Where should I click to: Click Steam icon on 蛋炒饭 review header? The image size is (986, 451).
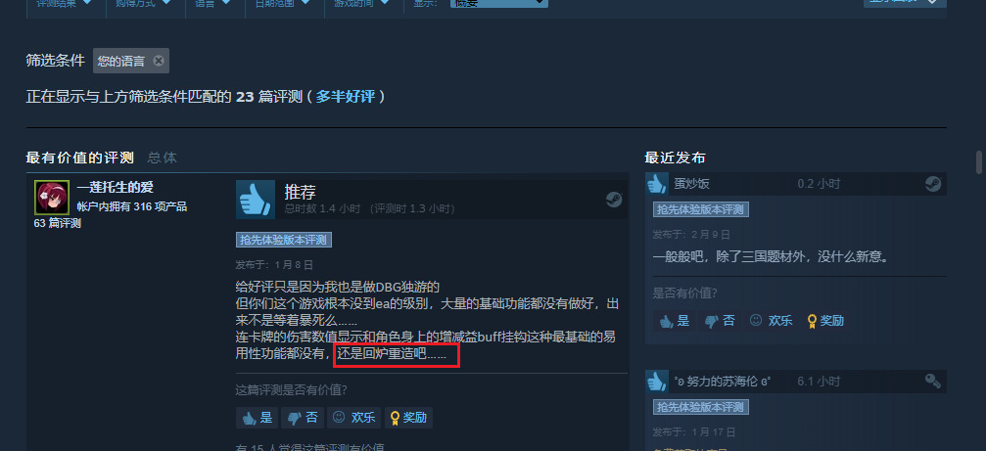tap(932, 184)
